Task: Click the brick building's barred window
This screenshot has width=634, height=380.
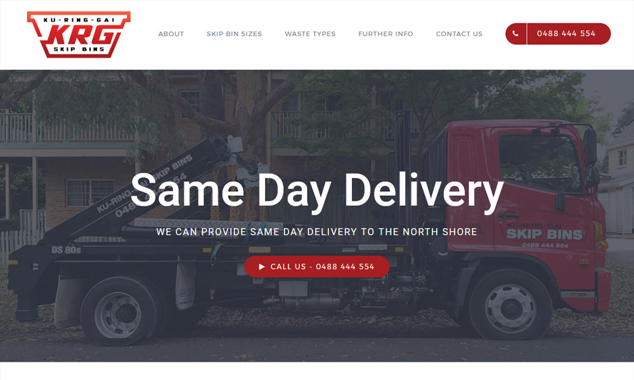Action: (x=90, y=193)
